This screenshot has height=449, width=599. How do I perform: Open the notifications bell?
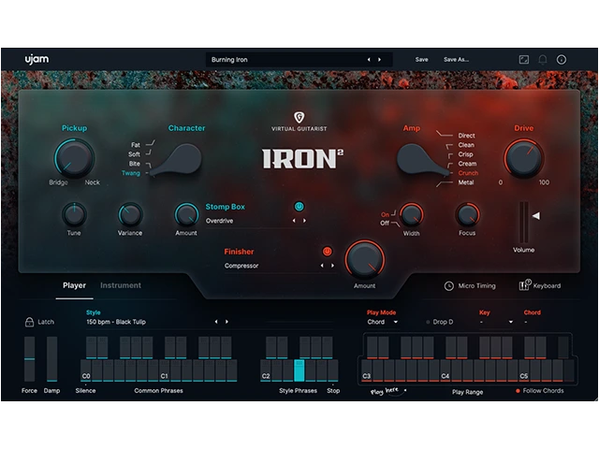(x=543, y=60)
